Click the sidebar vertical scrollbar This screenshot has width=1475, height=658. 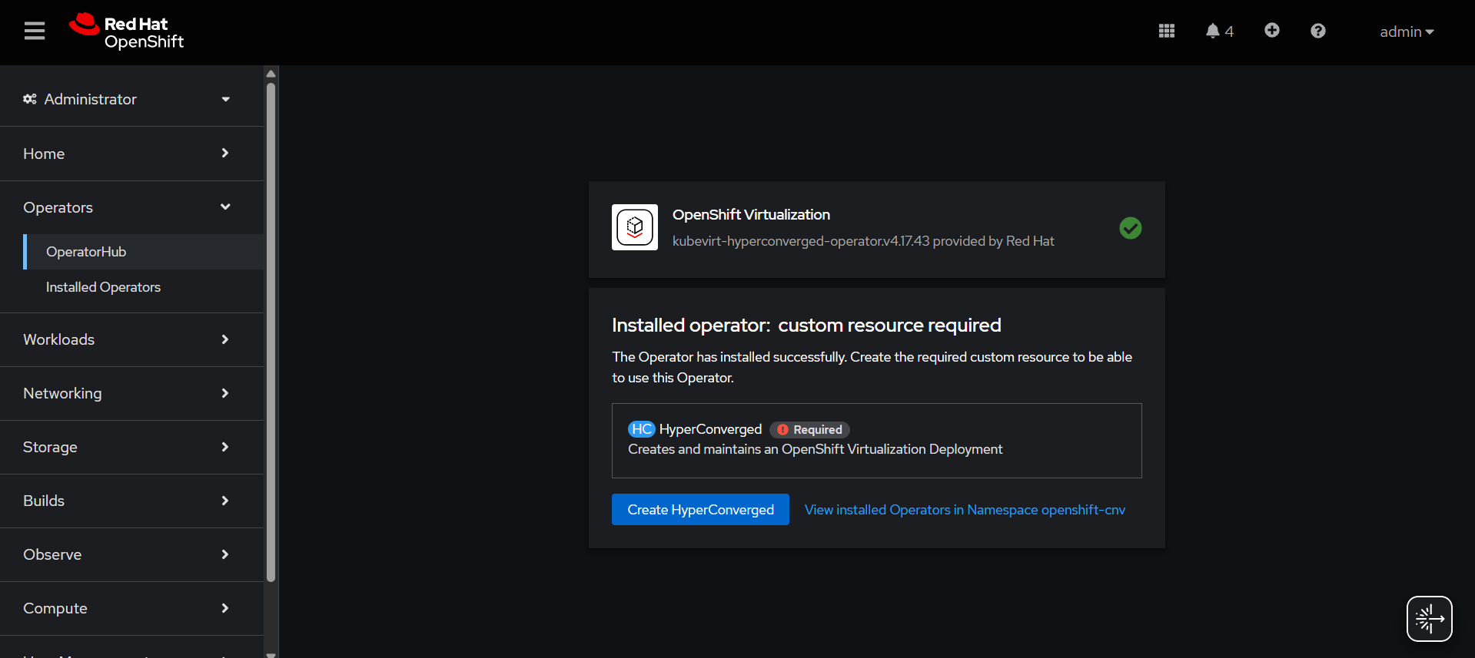[271, 330]
